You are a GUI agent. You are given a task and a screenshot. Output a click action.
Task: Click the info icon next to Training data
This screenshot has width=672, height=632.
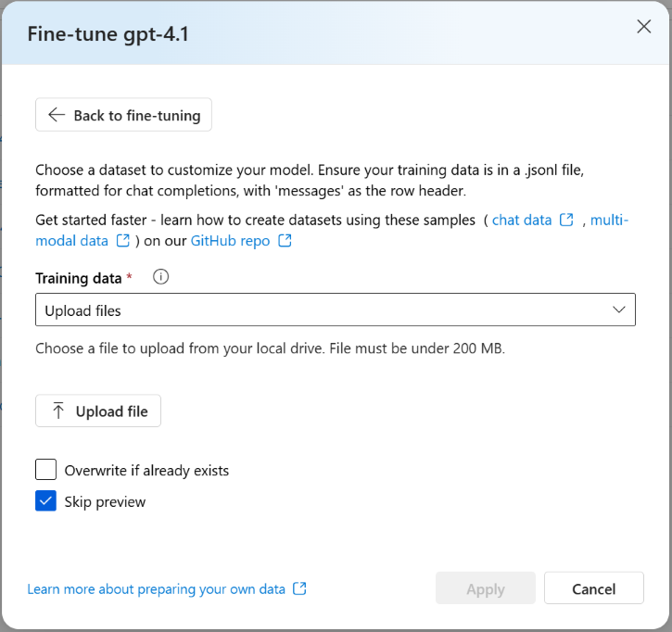pos(160,277)
